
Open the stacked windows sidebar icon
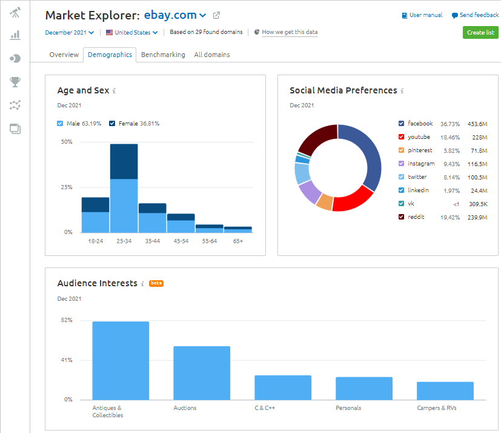pos(15,129)
